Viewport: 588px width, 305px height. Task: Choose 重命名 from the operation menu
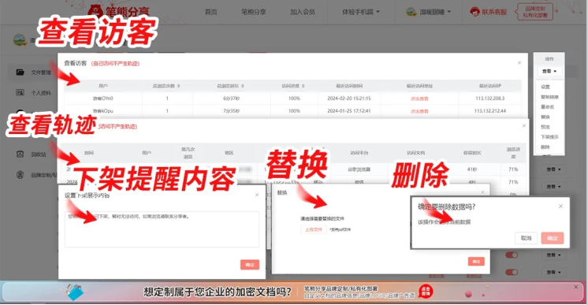pos(547,107)
